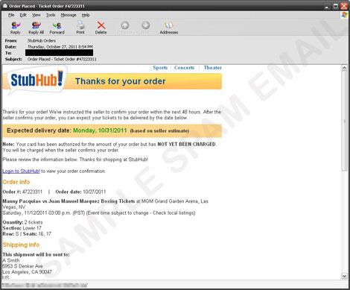This screenshot has width=350, height=290.
Task: Click the scrollbar down arrow
Action: tap(344, 276)
